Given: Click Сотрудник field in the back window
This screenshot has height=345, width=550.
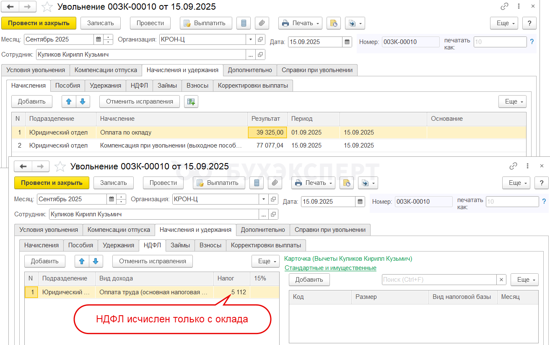Looking at the screenshot, I should click(x=141, y=54).
